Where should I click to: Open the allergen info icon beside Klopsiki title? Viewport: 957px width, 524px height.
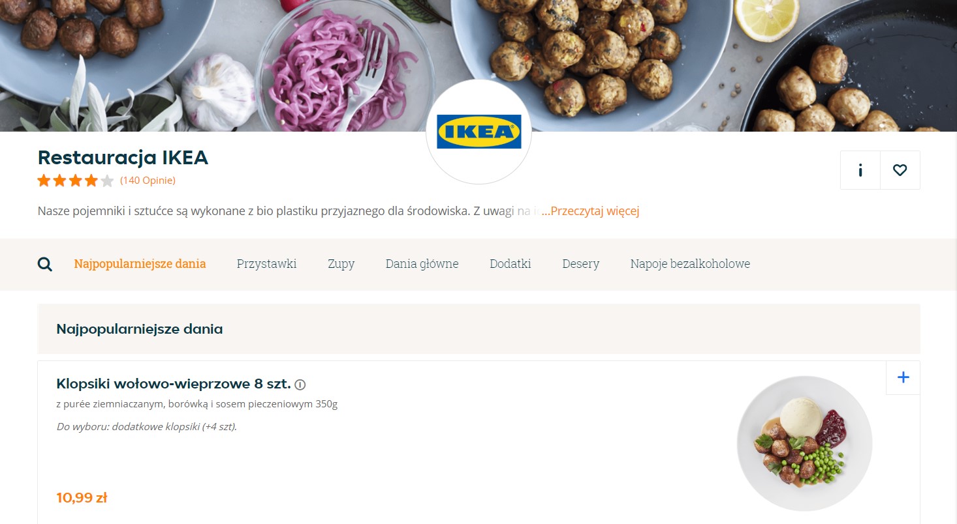tap(300, 384)
